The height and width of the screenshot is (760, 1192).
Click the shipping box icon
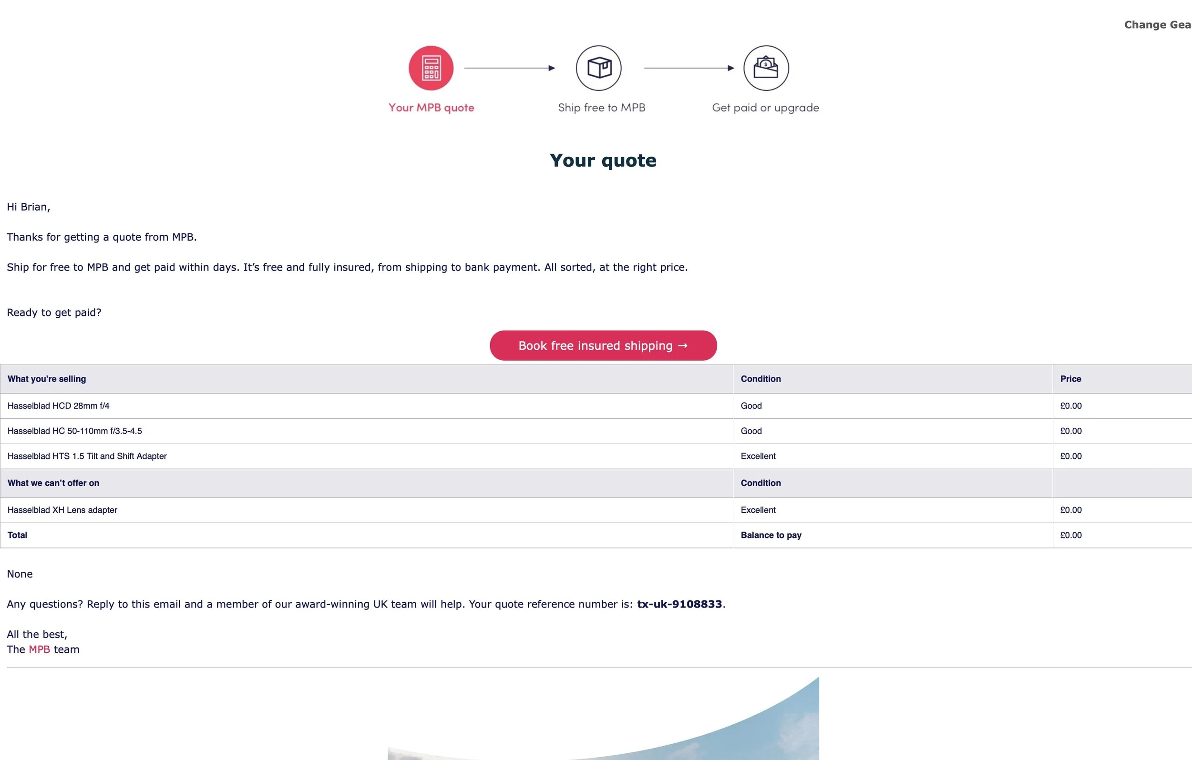(x=598, y=68)
